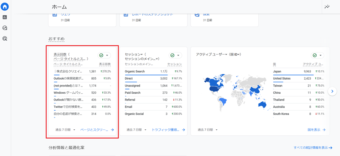
Task: Go to next recommended card arrow
Action: point(332,91)
